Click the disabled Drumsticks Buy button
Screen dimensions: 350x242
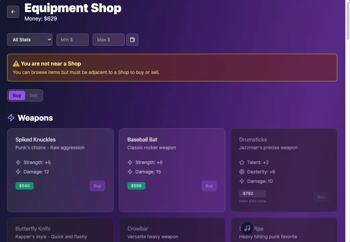tap(321, 197)
